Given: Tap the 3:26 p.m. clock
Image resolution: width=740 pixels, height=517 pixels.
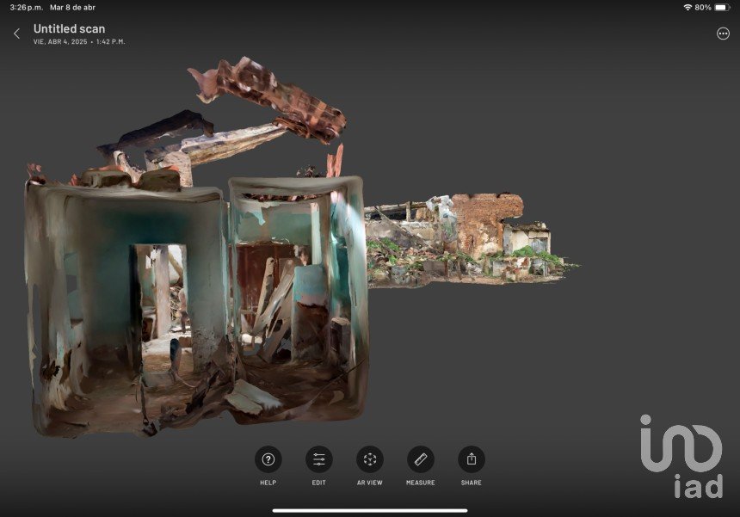Looking at the screenshot, I should tap(27, 8).
